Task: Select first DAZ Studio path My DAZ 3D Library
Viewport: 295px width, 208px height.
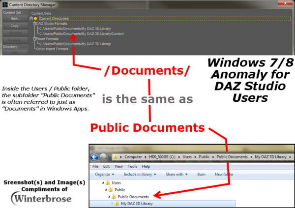Action: click(75, 29)
